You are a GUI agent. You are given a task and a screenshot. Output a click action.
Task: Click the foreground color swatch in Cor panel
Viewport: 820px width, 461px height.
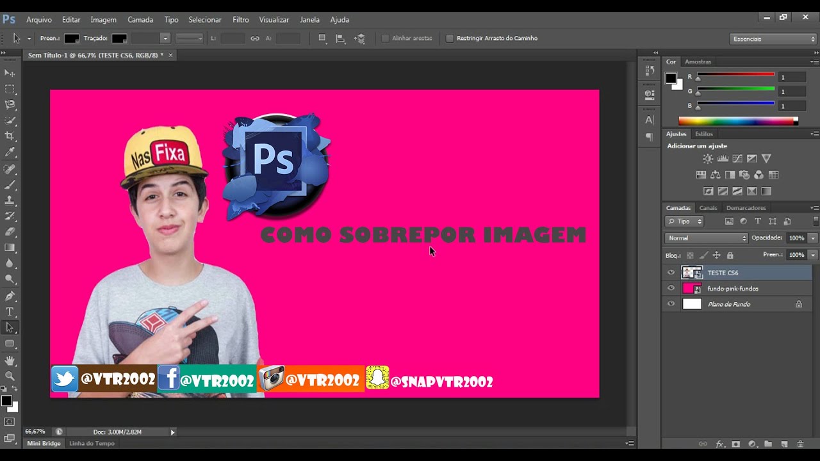(x=671, y=78)
